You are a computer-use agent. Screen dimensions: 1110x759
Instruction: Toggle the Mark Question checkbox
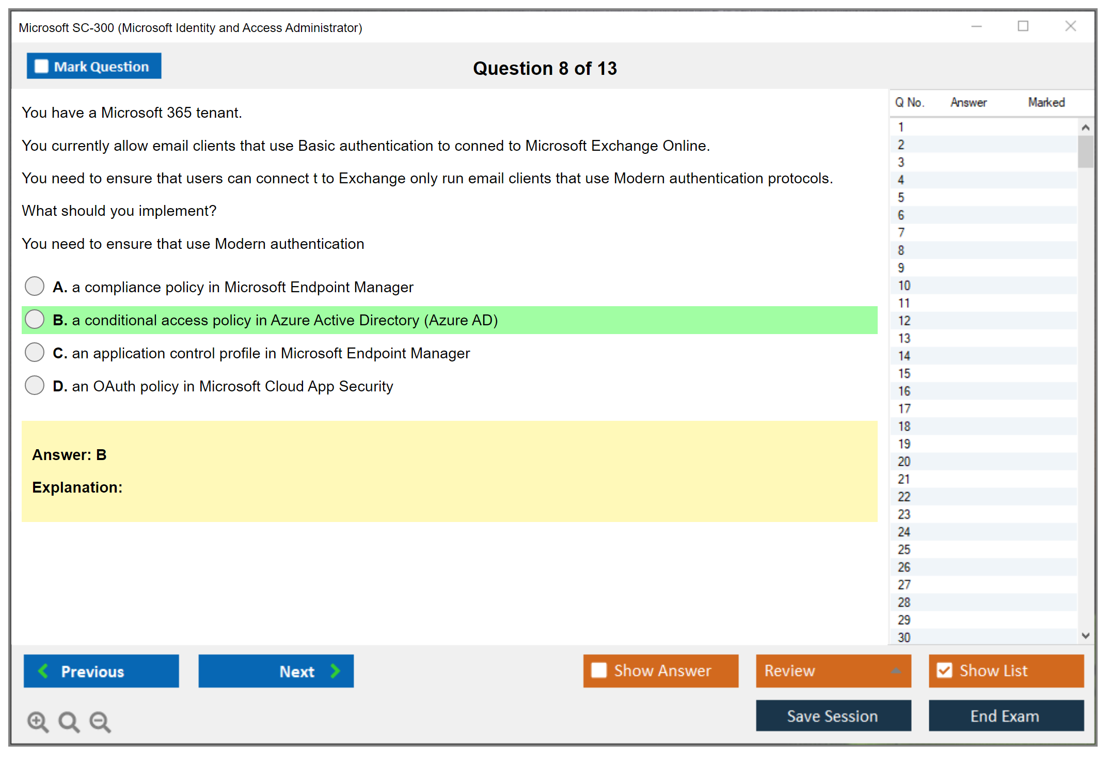pyautogui.click(x=41, y=66)
